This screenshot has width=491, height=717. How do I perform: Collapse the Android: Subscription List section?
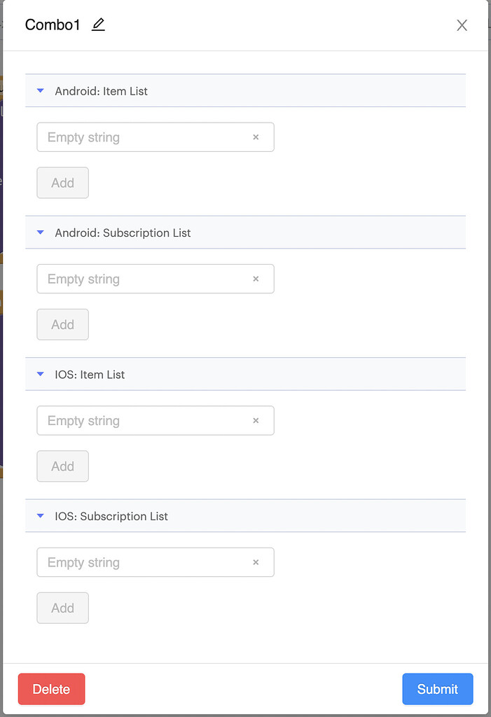point(40,232)
